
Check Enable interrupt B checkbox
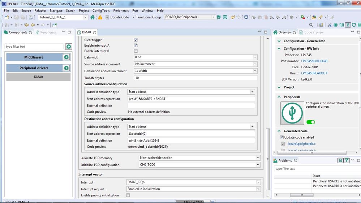[x=136, y=51]
